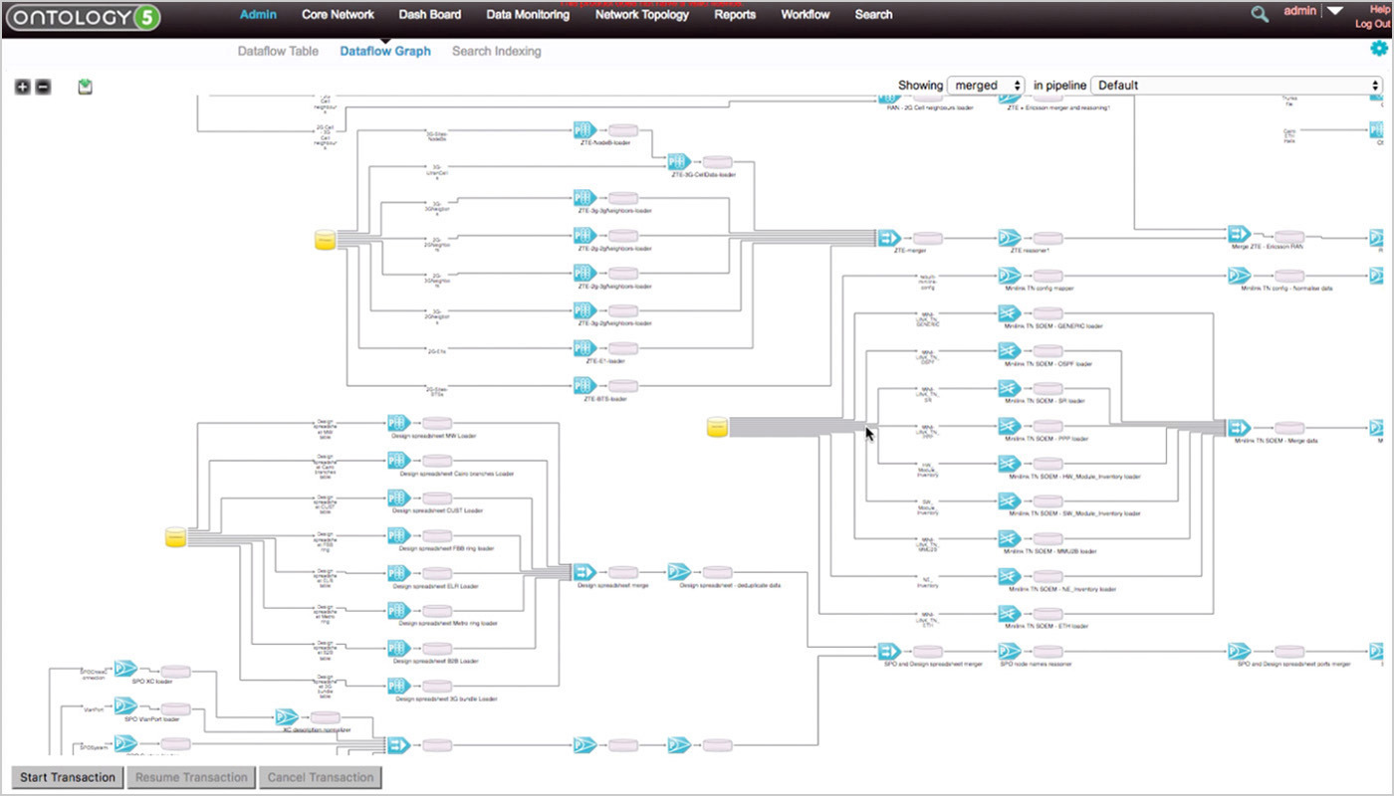Select Minilink TN SOEM - ETH loader icon
The image size is (1394, 796).
tap(1010, 614)
